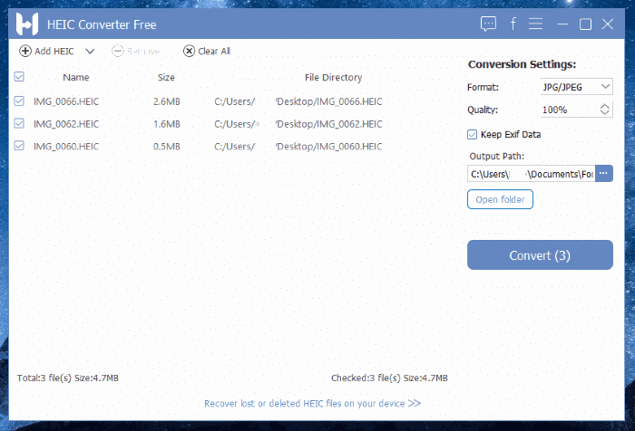Toggle the Keep Exif Data checkbox
The height and width of the screenshot is (431, 635).
(x=472, y=134)
